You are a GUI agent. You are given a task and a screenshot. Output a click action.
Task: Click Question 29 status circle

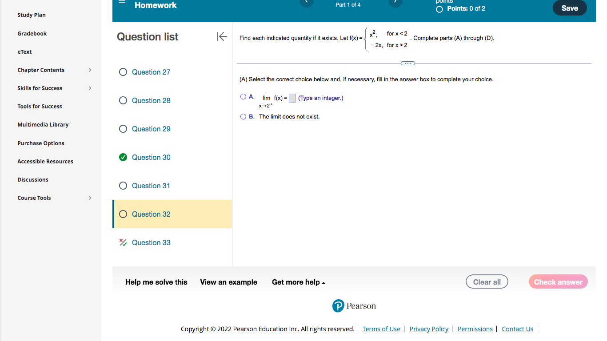[x=123, y=129]
